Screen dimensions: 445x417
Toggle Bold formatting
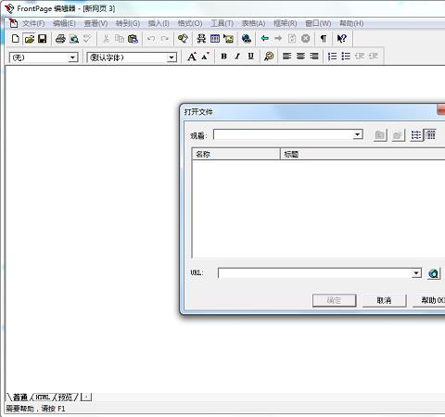(224, 57)
